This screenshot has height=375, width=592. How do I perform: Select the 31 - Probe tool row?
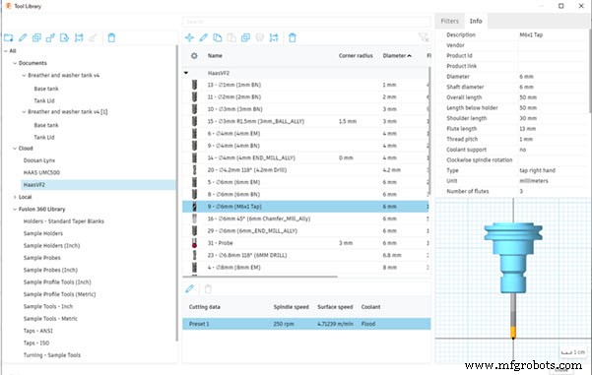pyautogui.click(x=305, y=243)
